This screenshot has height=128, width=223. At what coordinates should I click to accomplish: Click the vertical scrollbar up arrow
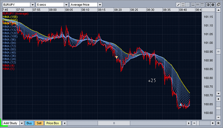coord(218,10)
